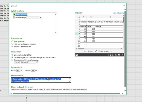142x102 pixels.
Task: Click down arrow of embed code box
Action: (70, 81)
